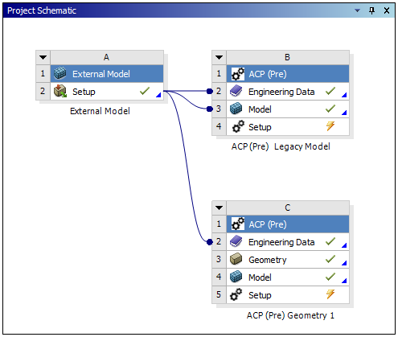The image size is (398, 337).
Task: Click the checkmark status of system C Geometry
Action: tap(330, 259)
